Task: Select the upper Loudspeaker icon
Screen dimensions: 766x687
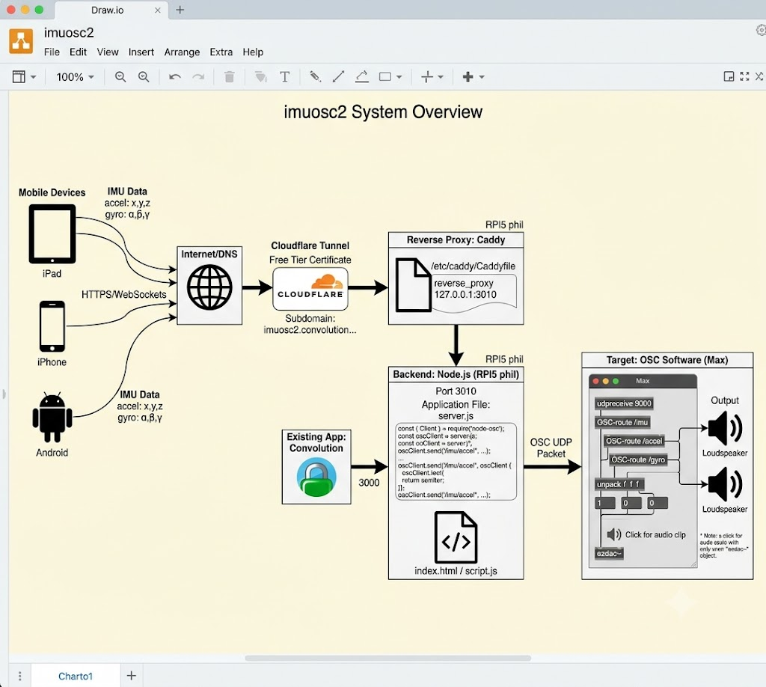Action: (x=726, y=428)
